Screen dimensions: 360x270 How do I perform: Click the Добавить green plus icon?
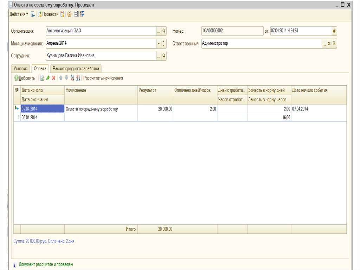coord(16,78)
